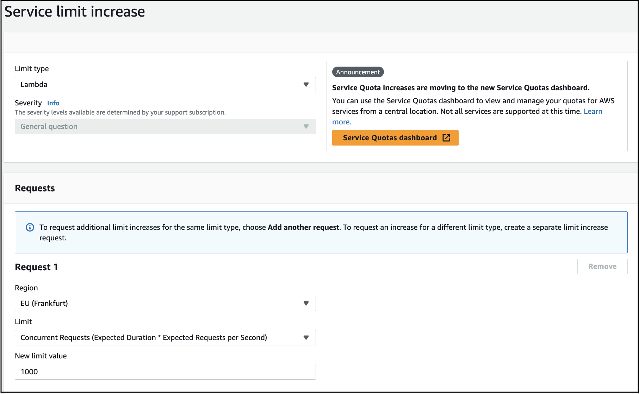Open the Concurrent Requests limit dropdown
This screenshot has width=639, height=394.
[x=165, y=338]
